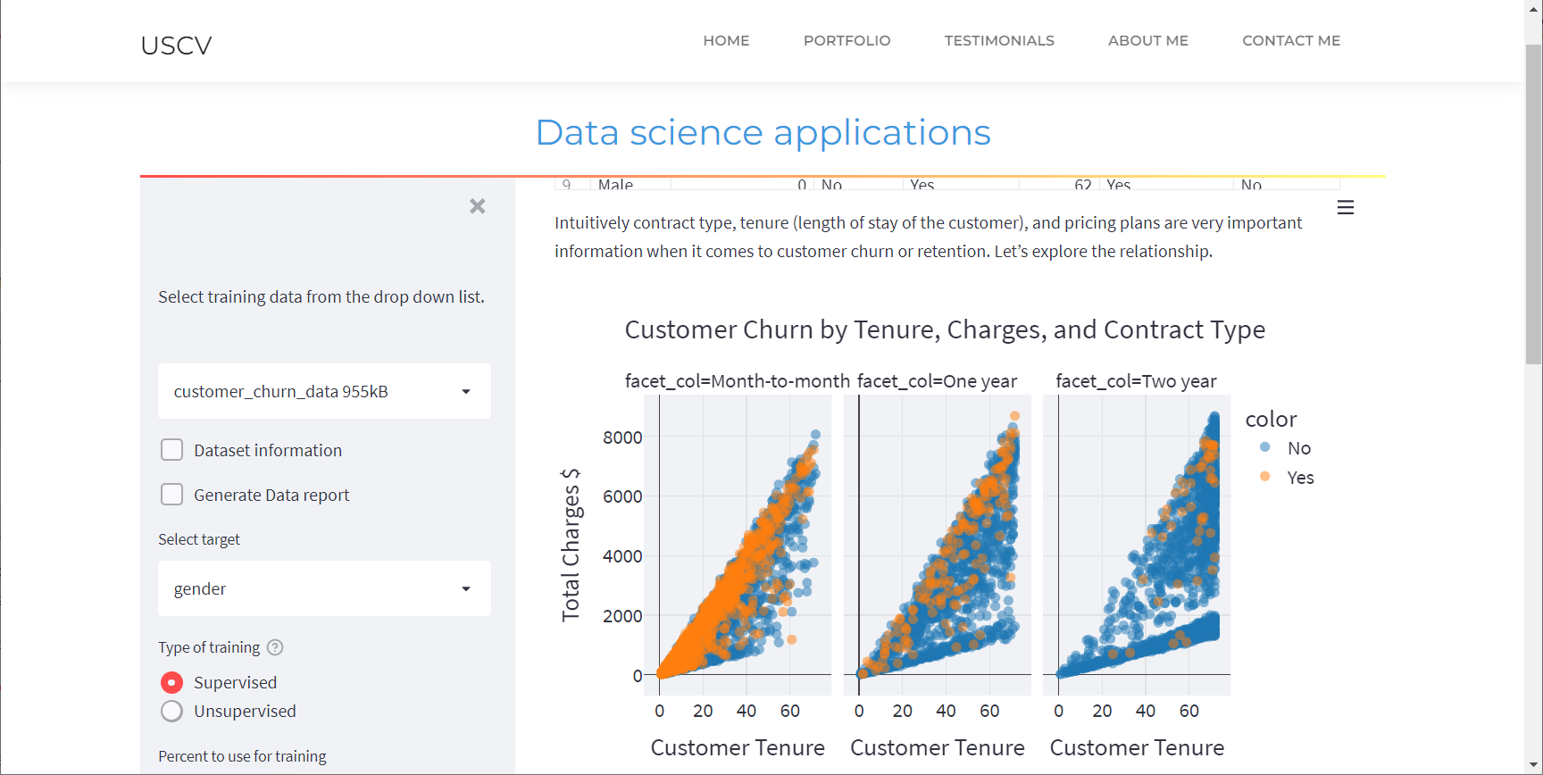
Task: Open the PORTFOLIO page
Action: tap(847, 41)
